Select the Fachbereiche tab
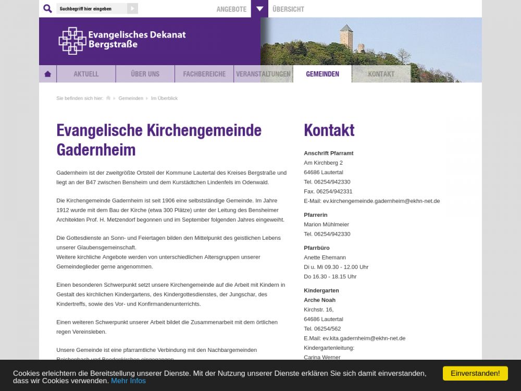Viewport: 521px width, 391px height. click(x=204, y=74)
